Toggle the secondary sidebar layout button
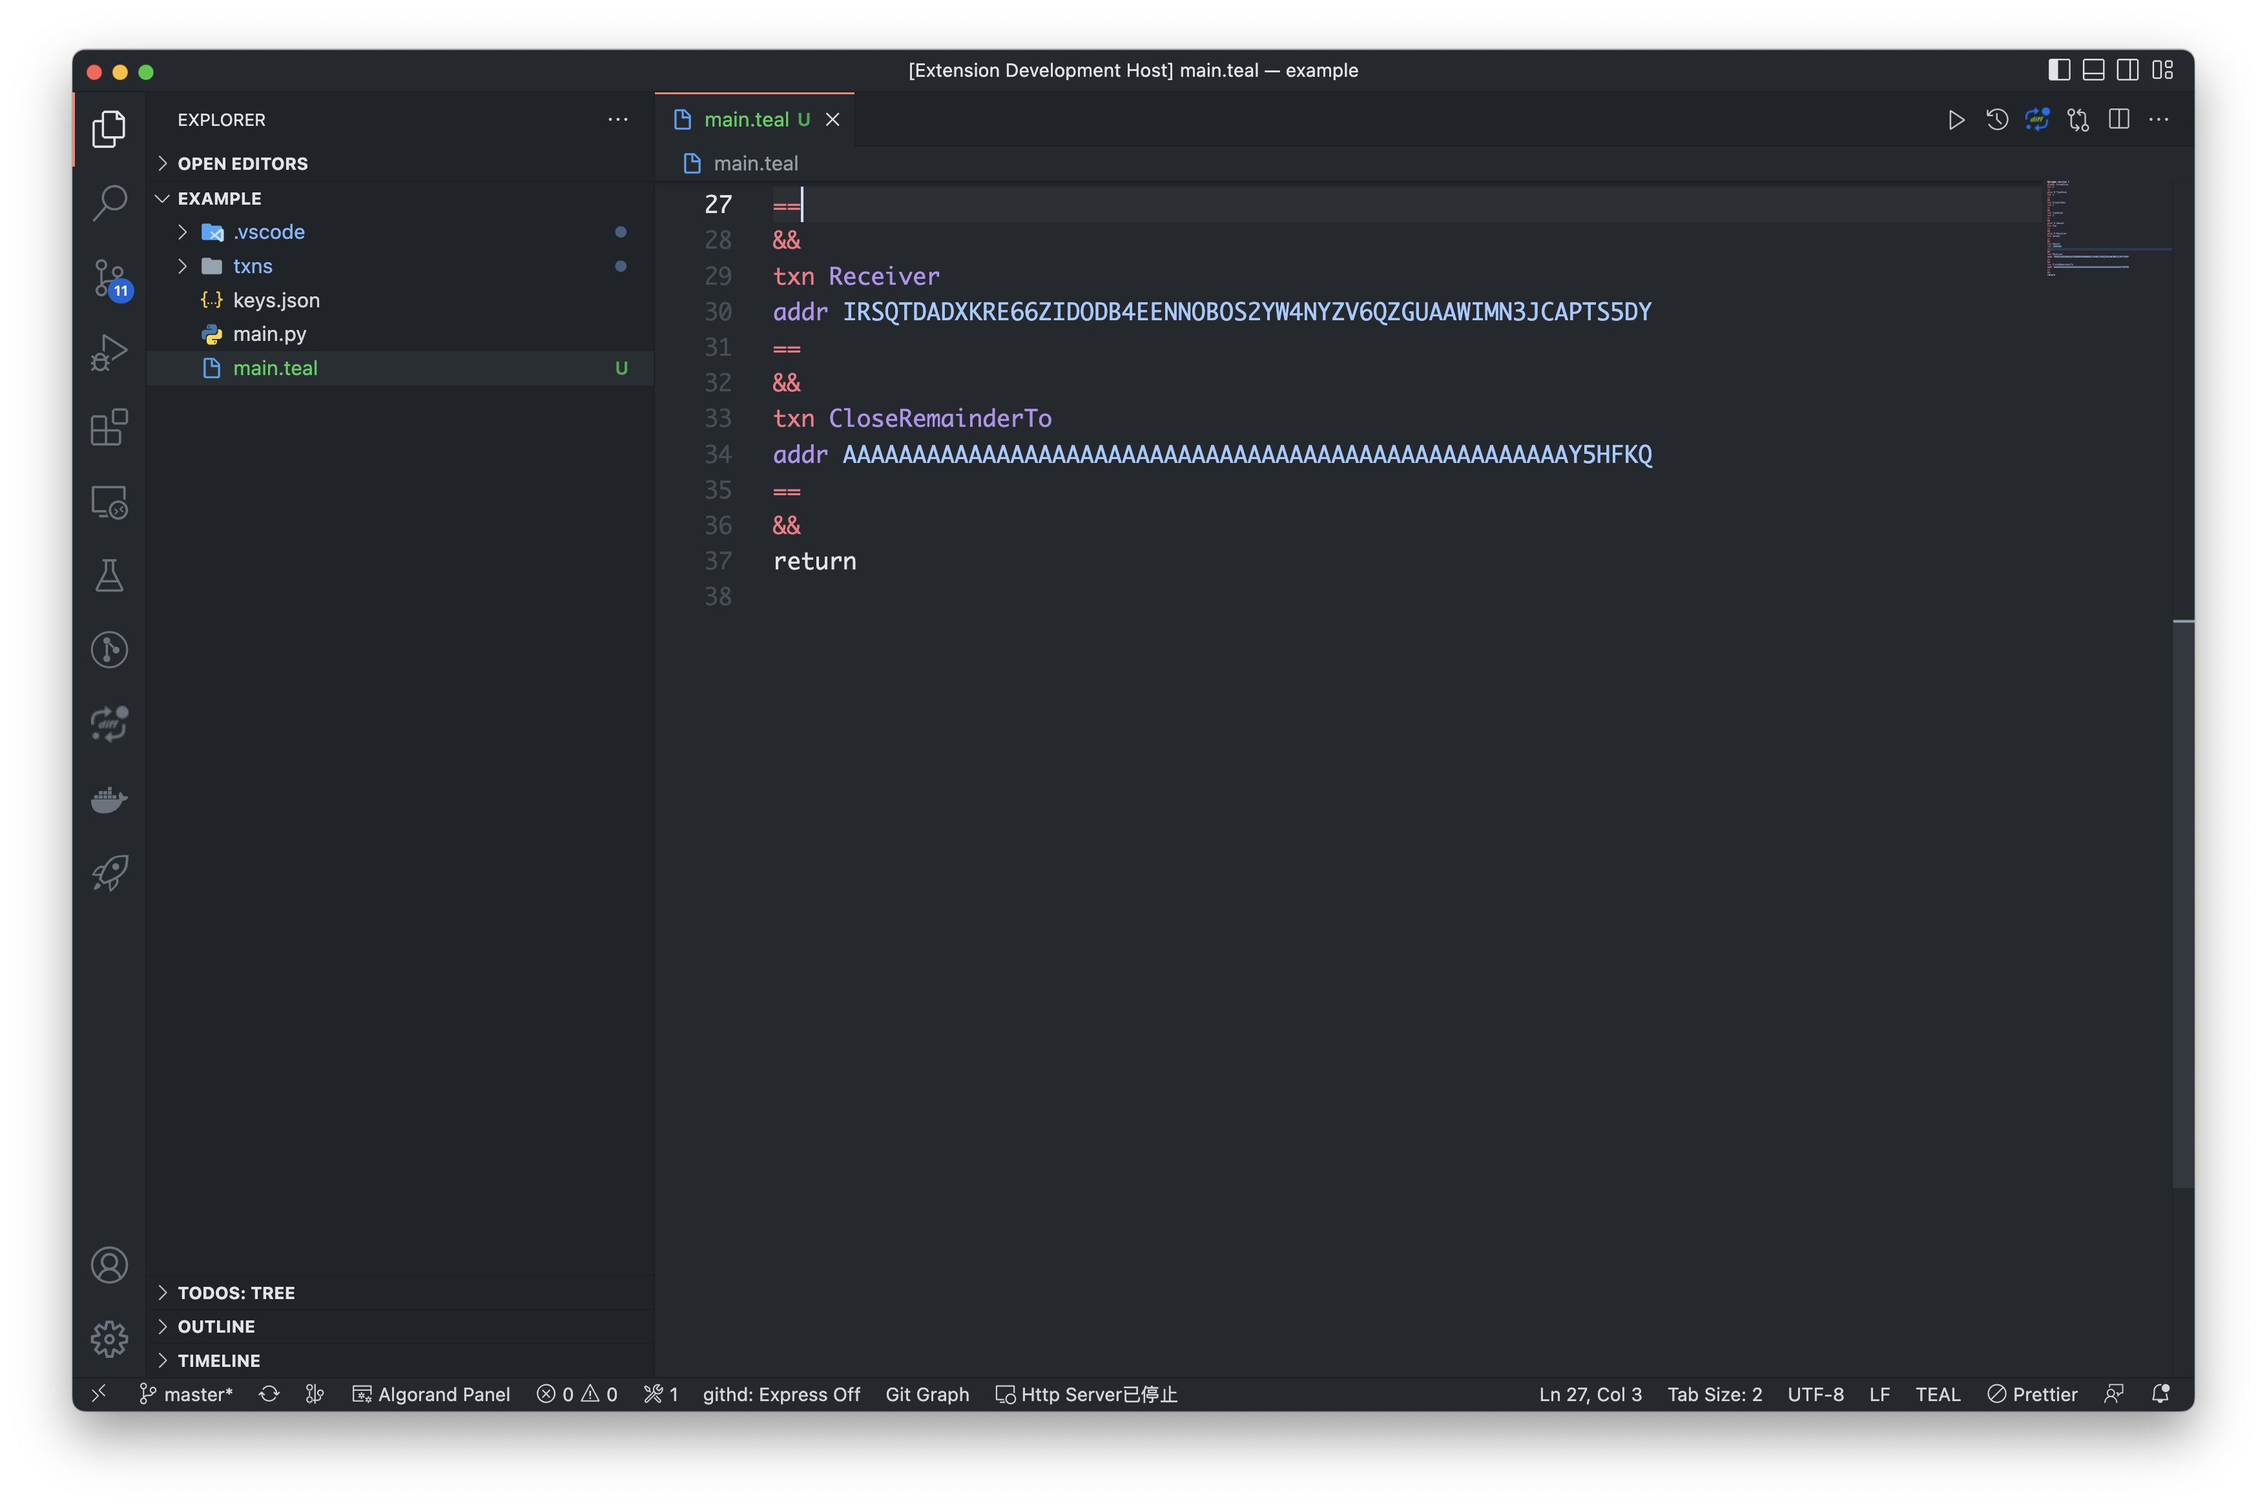 click(x=2127, y=70)
